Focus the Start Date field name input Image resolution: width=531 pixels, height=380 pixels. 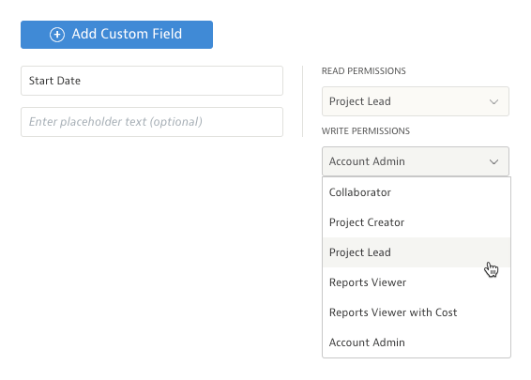pos(152,81)
